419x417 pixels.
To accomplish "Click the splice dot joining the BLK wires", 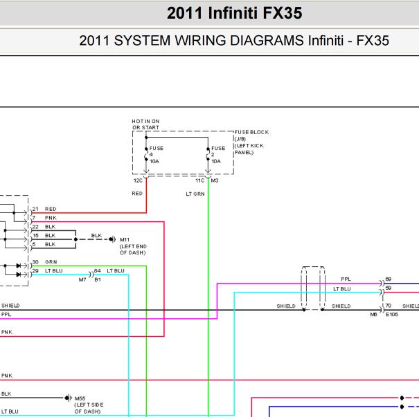I will tap(75, 239).
